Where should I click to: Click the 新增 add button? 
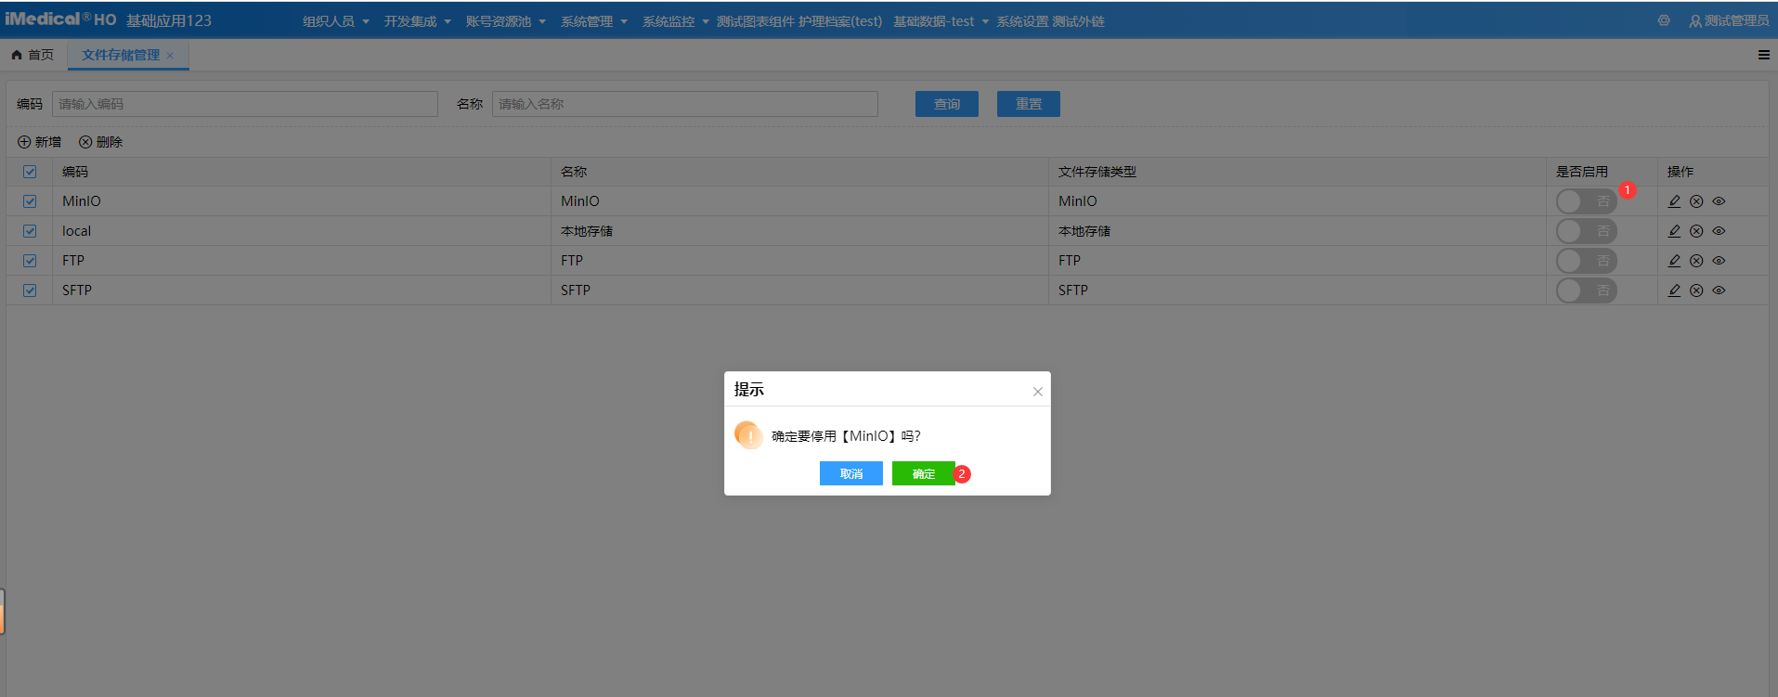pyautogui.click(x=39, y=142)
